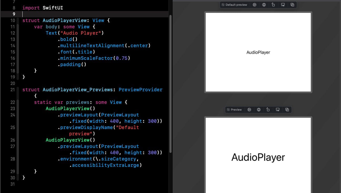Click '.accessibilityExtraLarge' text
The image size is (341, 193).
pos(104,165)
